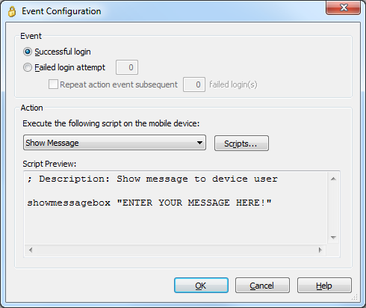The width and height of the screenshot is (366, 308).
Task: Open Help for event configuration
Action: click(324, 286)
